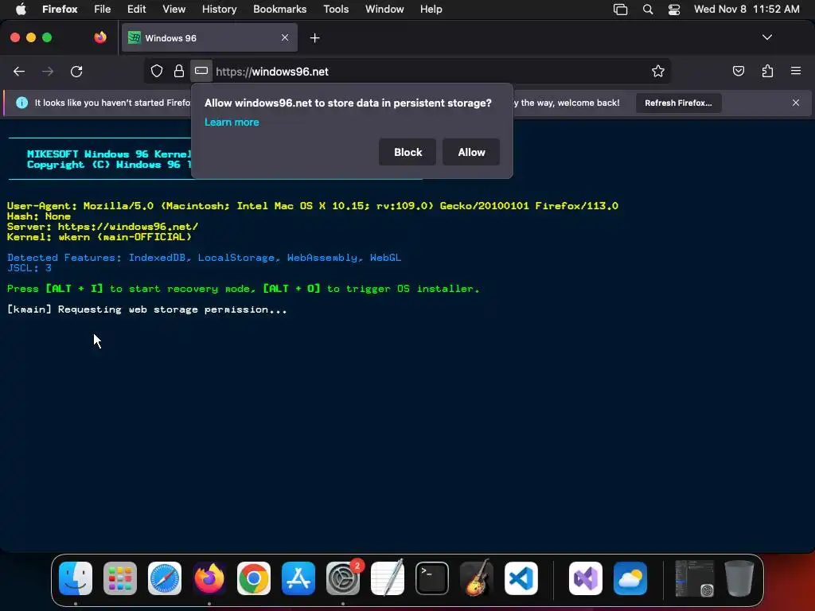Open the Firefox app menu
The image size is (815, 611).
(x=60, y=10)
